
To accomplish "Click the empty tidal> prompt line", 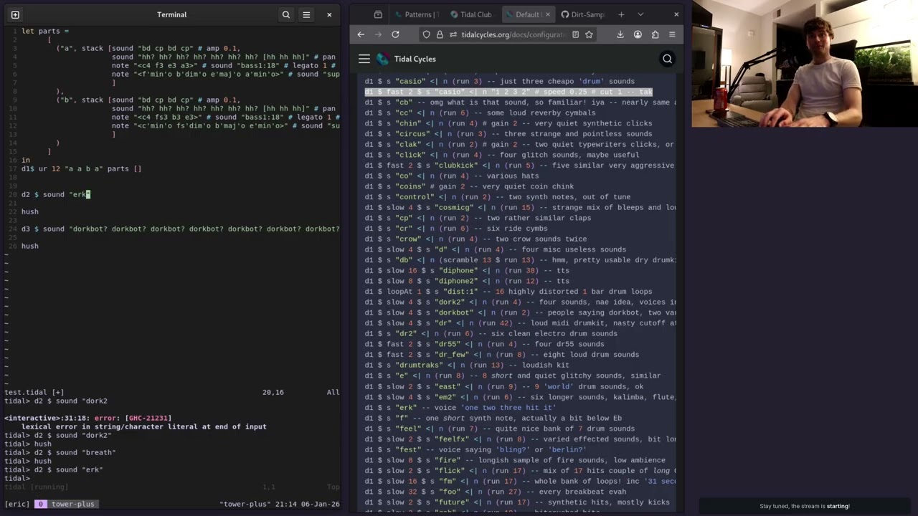I will [17, 478].
